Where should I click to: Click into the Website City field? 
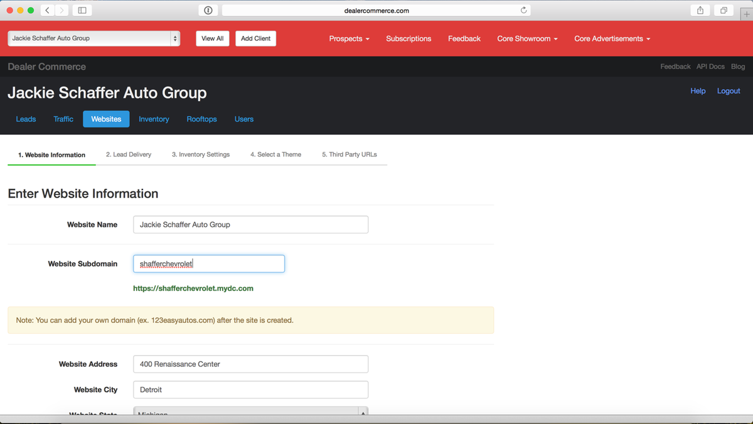(250, 390)
